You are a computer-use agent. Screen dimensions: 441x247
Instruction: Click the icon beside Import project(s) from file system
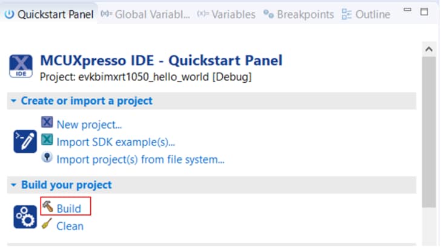[x=47, y=158]
